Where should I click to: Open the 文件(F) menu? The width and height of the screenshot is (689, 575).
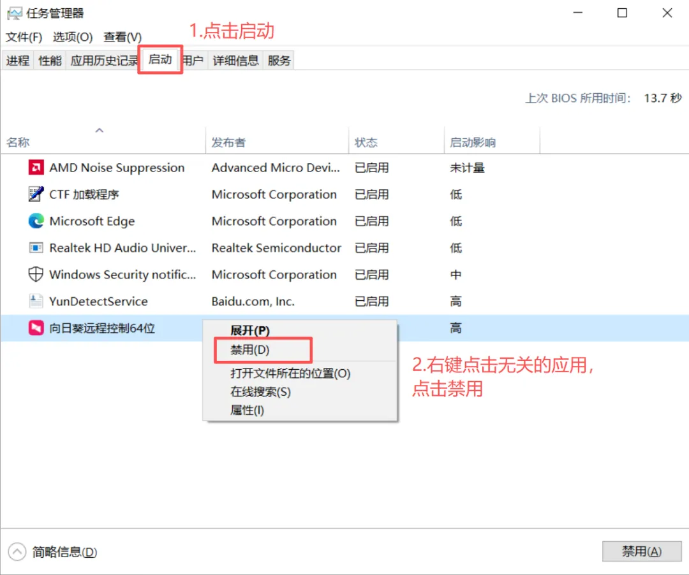coord(24,37)
